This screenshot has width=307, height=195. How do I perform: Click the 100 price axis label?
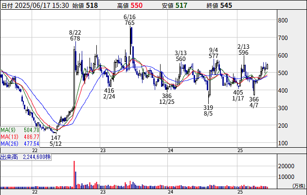click(x=283, y=143)
